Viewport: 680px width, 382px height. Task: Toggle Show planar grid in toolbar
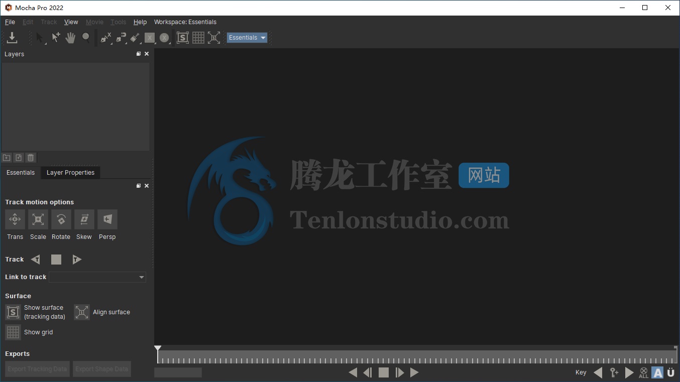pos(198,38)
